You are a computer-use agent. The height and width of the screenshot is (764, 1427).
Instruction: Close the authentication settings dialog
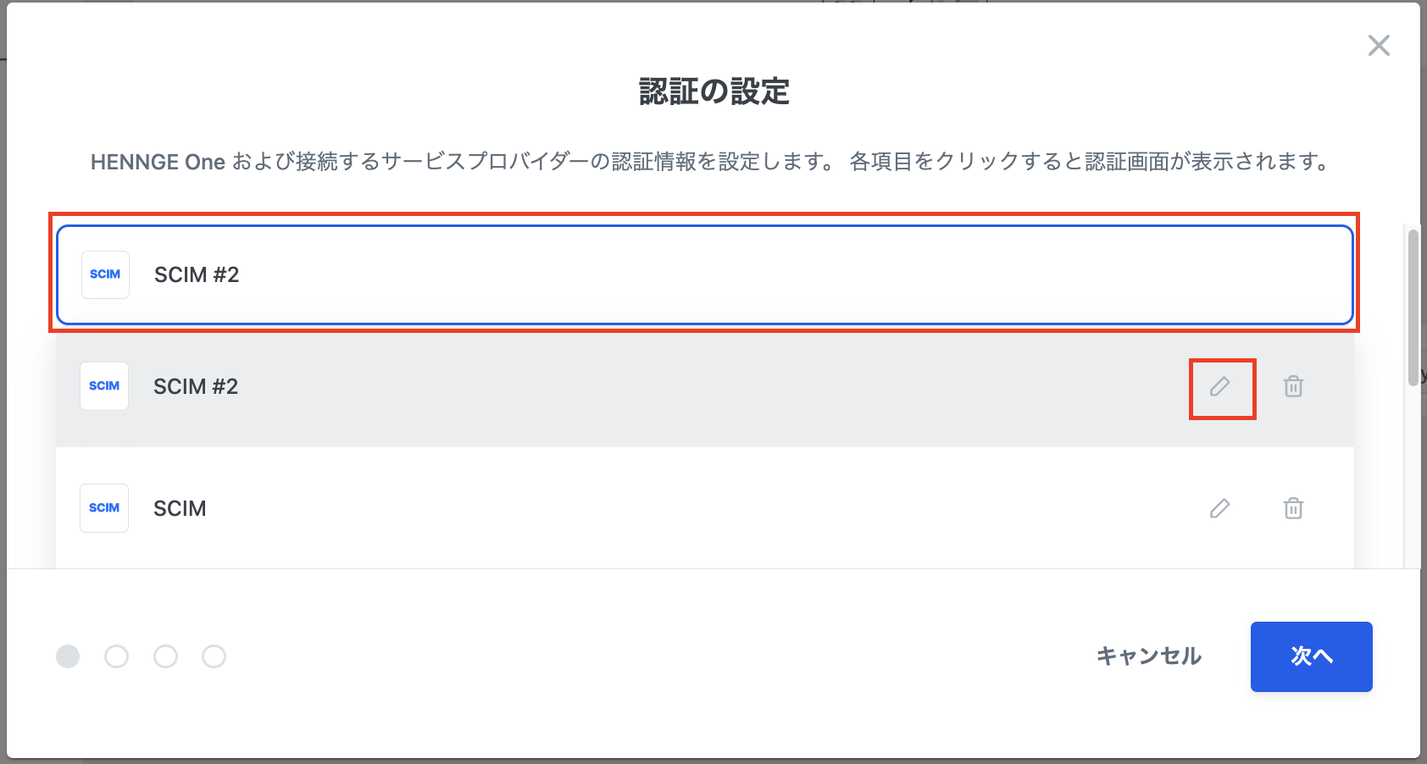point(1379,46)
